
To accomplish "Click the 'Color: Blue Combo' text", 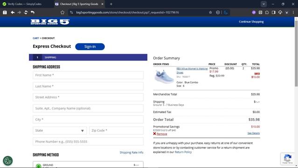I will click(x=187, y=82).
